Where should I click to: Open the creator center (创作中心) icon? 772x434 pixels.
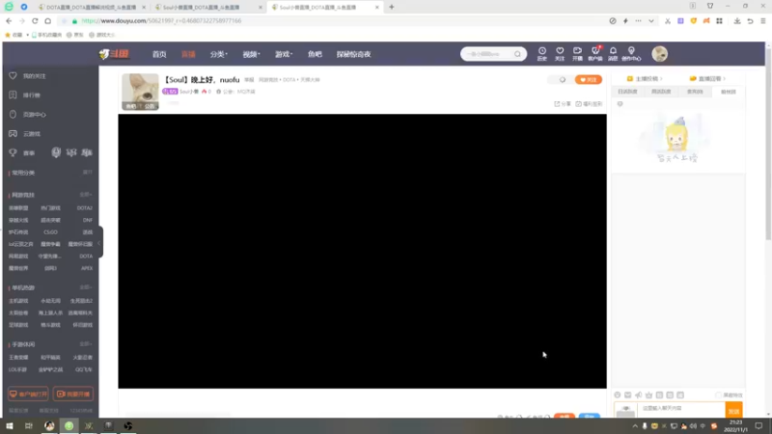point(631,53)
